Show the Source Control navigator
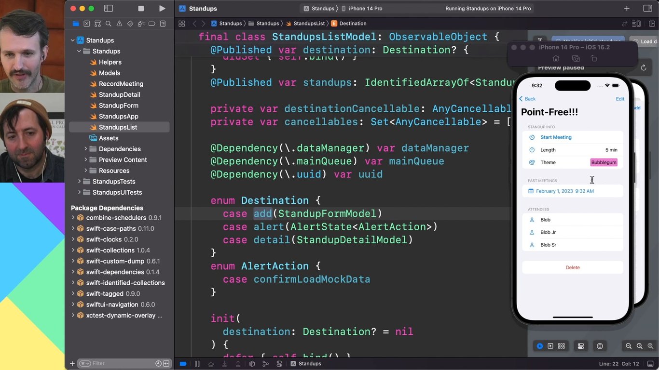Image resolution: width=659 pixels, height=370 pixels. 86,24
